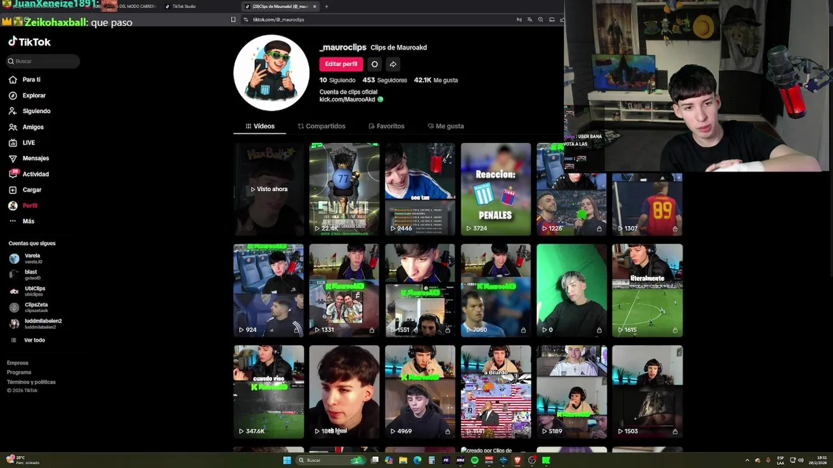Open Microsoft Edge from taskbar
The width and height of the screenshot is (833, 468).
tap(418, 460)
